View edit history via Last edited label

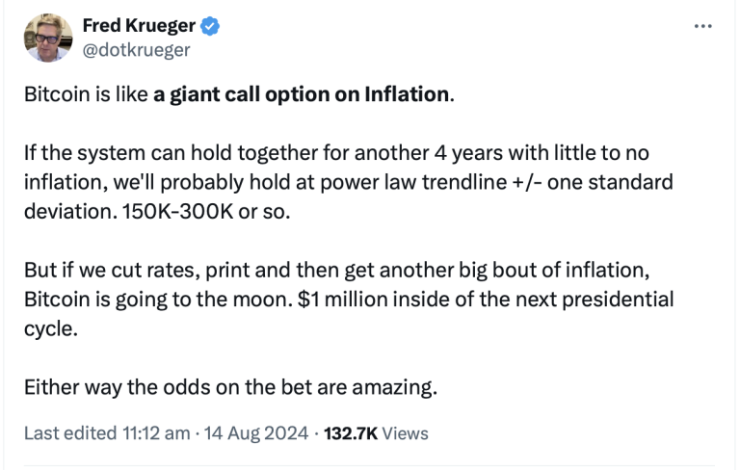[x=70, y=432]
